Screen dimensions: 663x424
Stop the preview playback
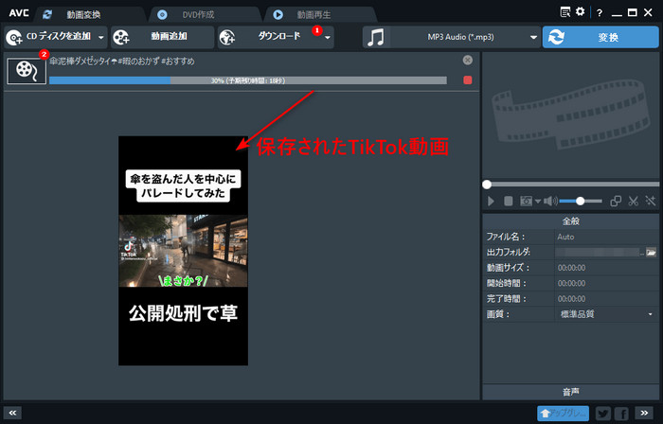click(509, 201)
